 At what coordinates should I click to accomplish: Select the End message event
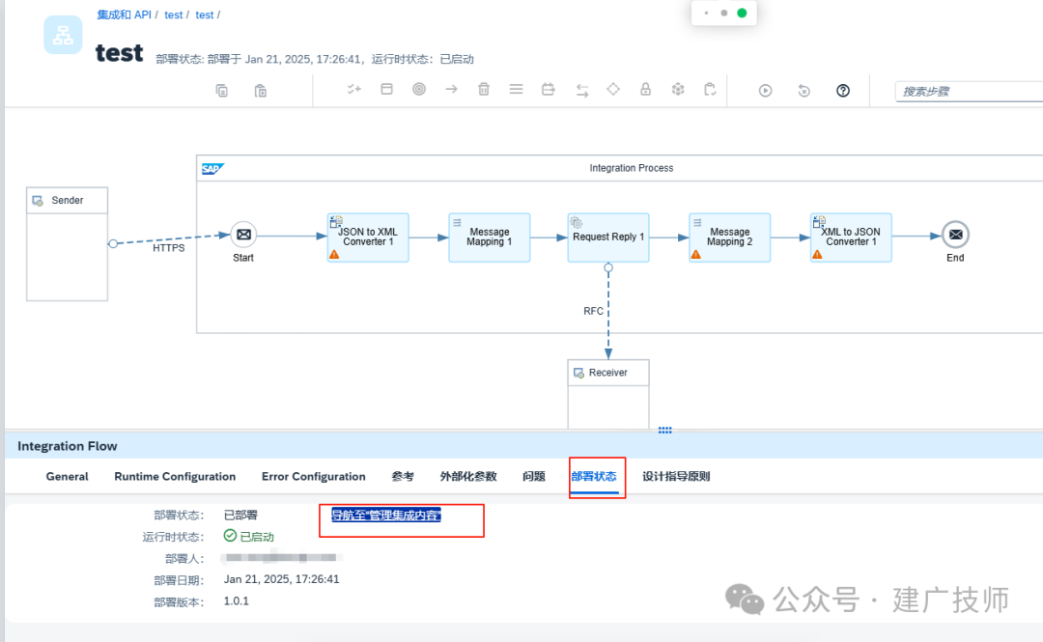955,235
